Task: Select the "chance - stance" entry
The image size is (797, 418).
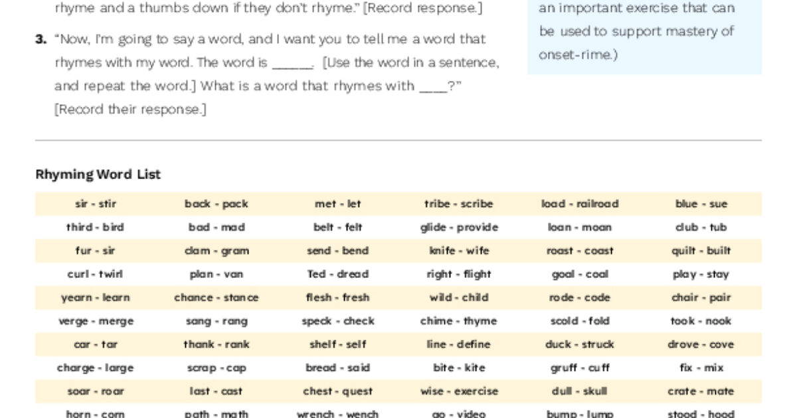Action: coord(216,297)
